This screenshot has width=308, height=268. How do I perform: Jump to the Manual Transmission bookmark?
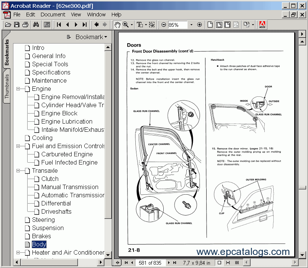(x=70, y=187)
